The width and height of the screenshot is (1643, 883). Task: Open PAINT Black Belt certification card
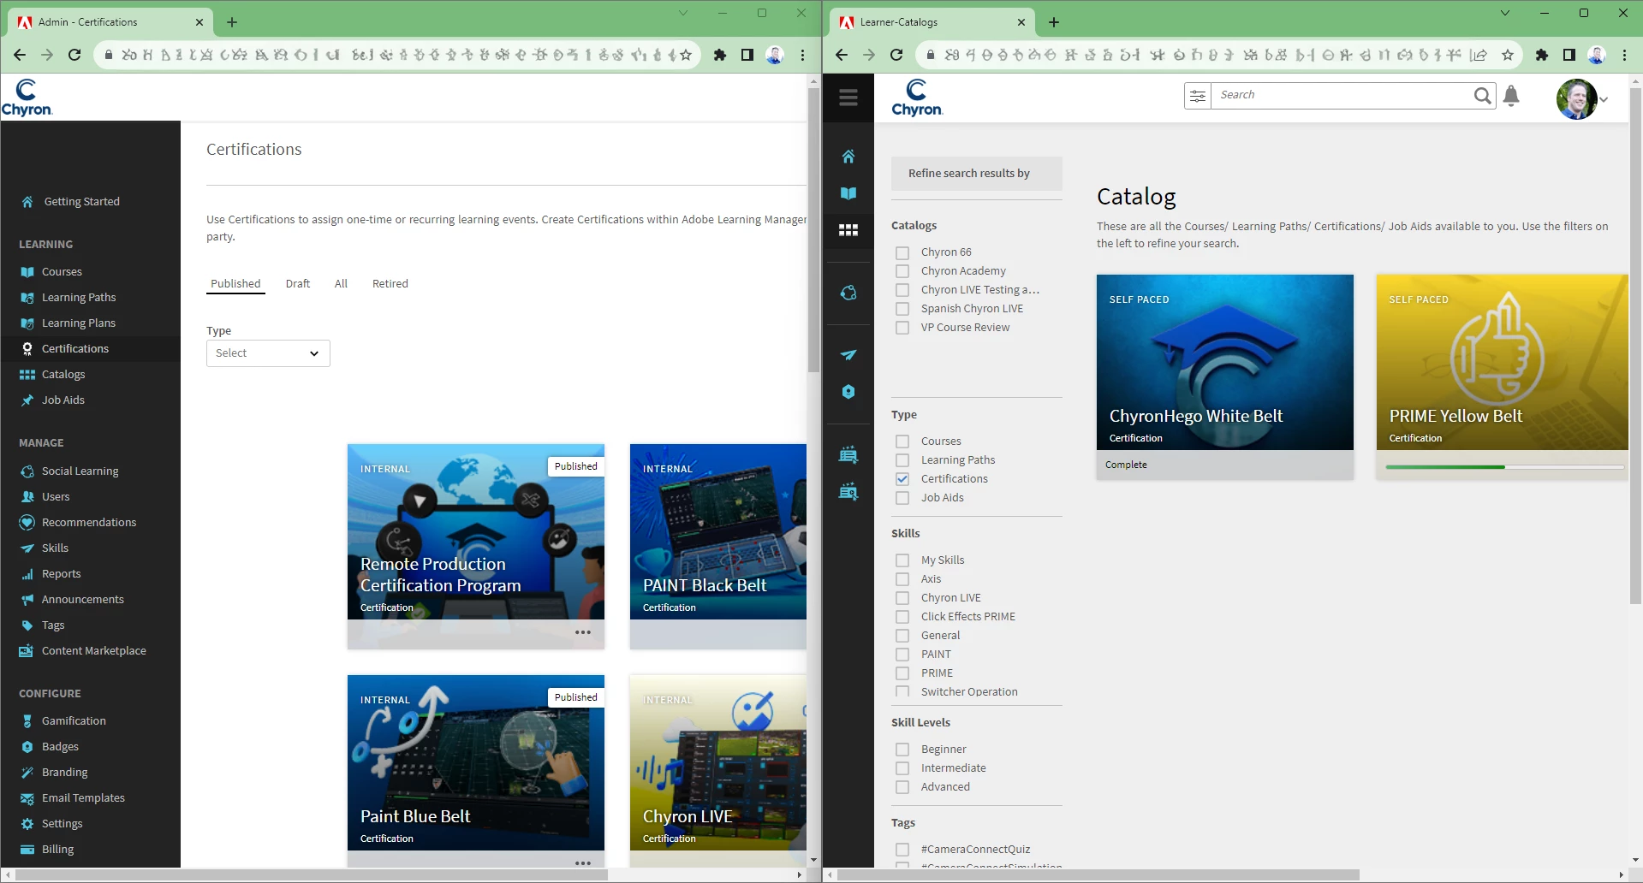(x=718, y=546)
